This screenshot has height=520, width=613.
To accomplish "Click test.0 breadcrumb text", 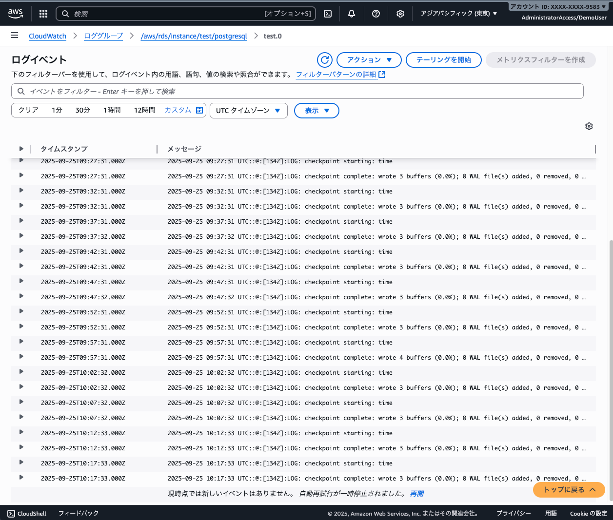I will tap(273, 36).
